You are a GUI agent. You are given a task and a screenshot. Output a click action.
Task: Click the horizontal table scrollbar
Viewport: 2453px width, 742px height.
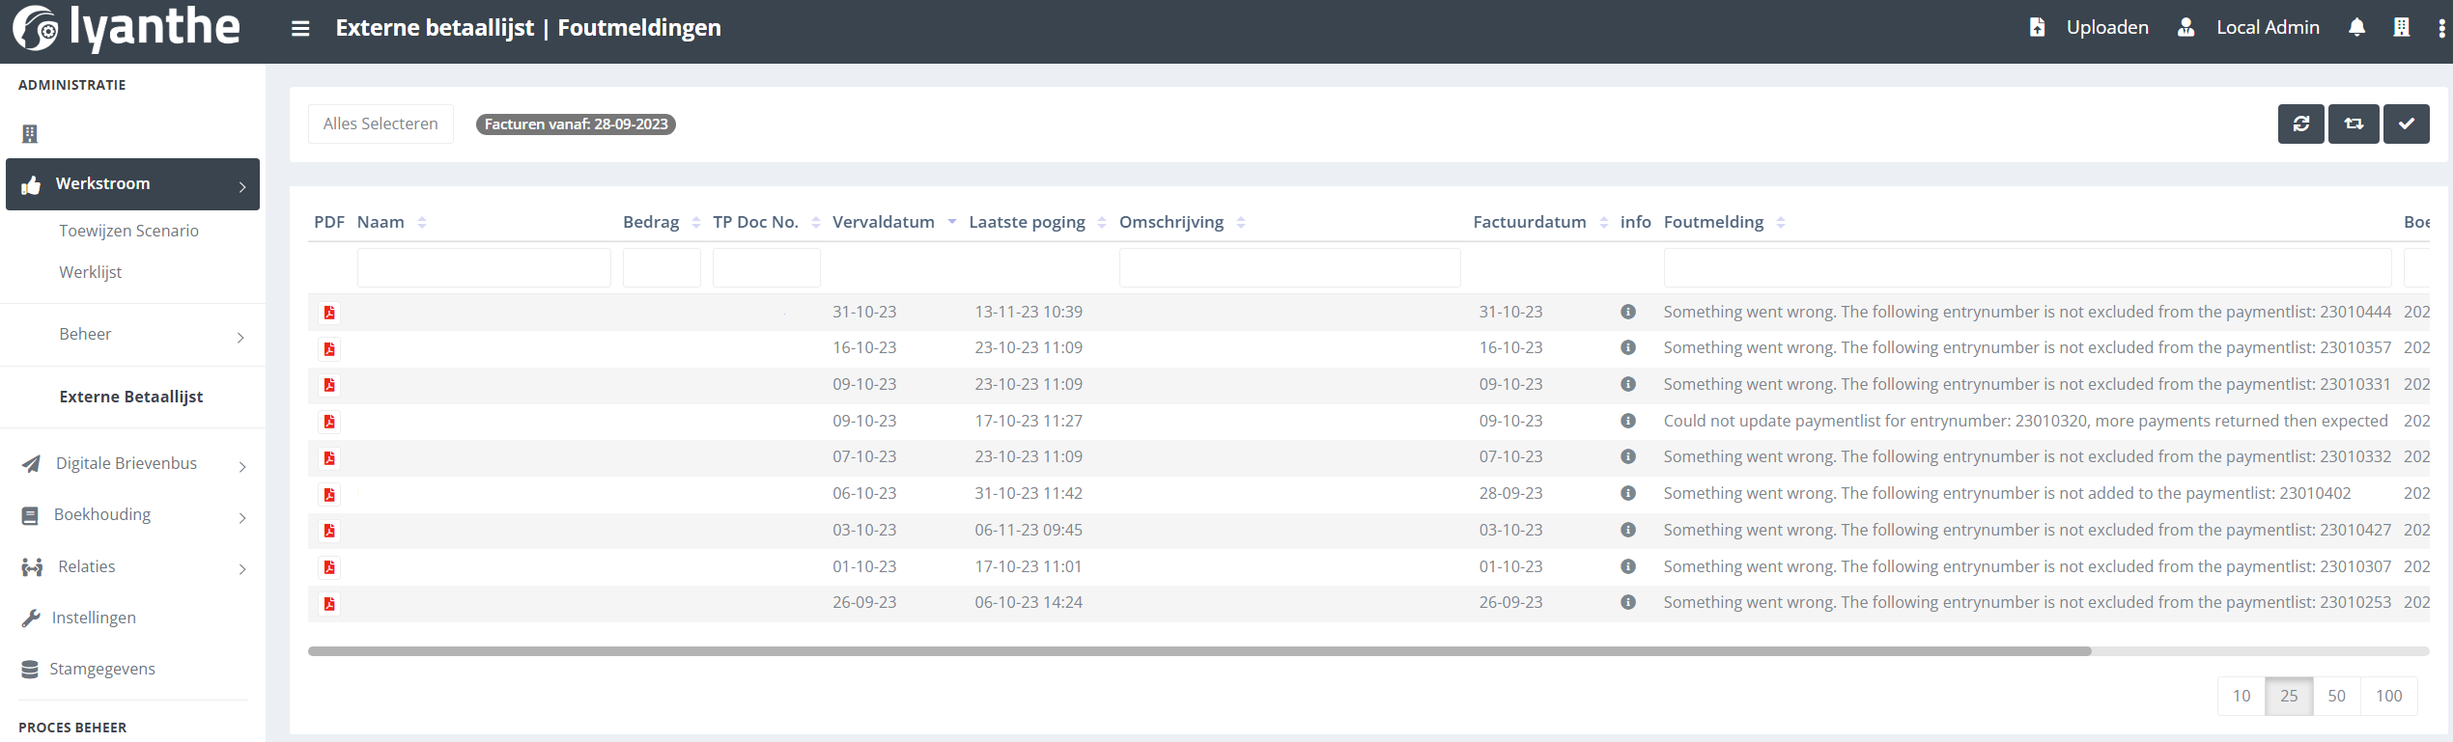pos(1198,652)
